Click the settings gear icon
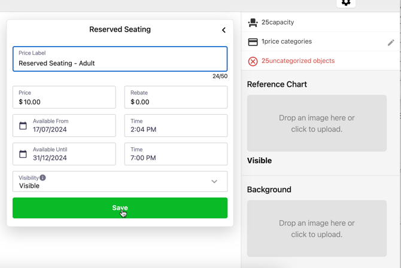The width and height of the screenshot is (401, 268). click(346, 2)
